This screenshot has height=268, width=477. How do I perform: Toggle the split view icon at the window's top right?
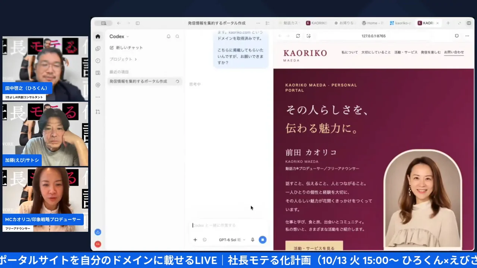tap(469, 23)
